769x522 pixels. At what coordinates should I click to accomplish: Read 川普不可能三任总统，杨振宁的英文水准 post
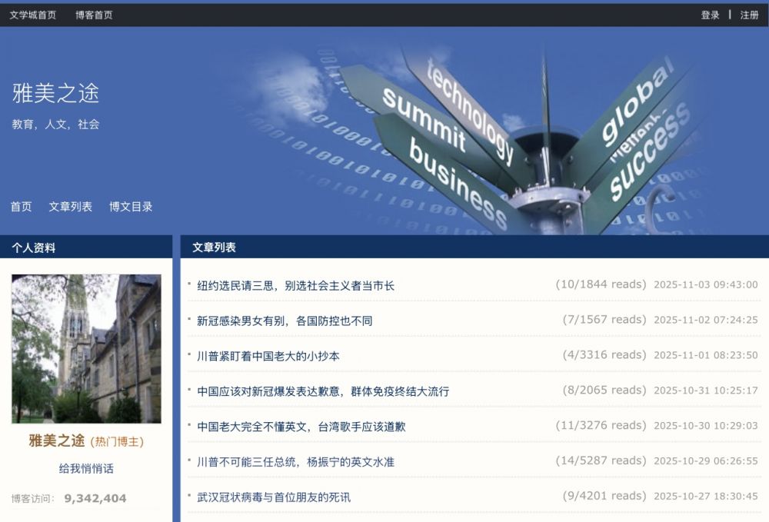click(x=295, y=461)
